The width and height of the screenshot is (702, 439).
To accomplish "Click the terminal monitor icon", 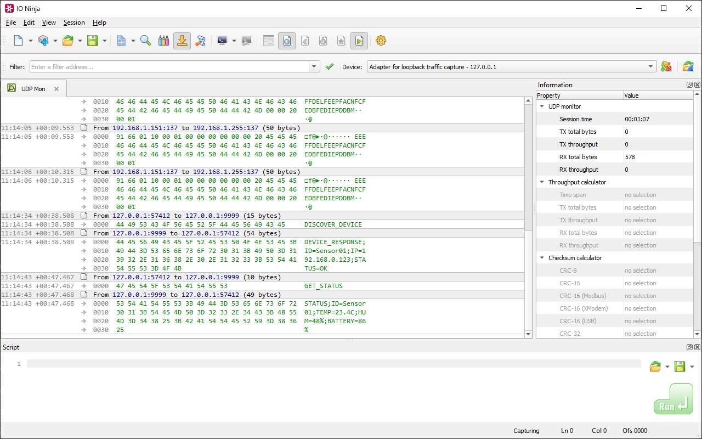I will click(x=222, y=41).
